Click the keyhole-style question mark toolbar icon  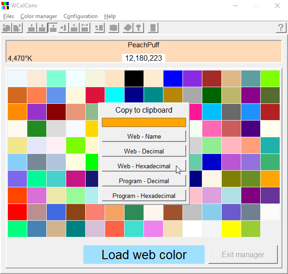click(x=138, y=27)
